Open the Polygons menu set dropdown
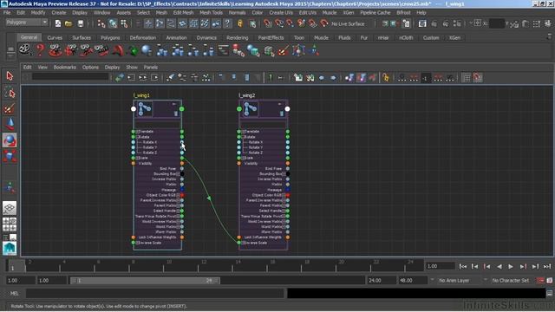 tap(27, 23)
